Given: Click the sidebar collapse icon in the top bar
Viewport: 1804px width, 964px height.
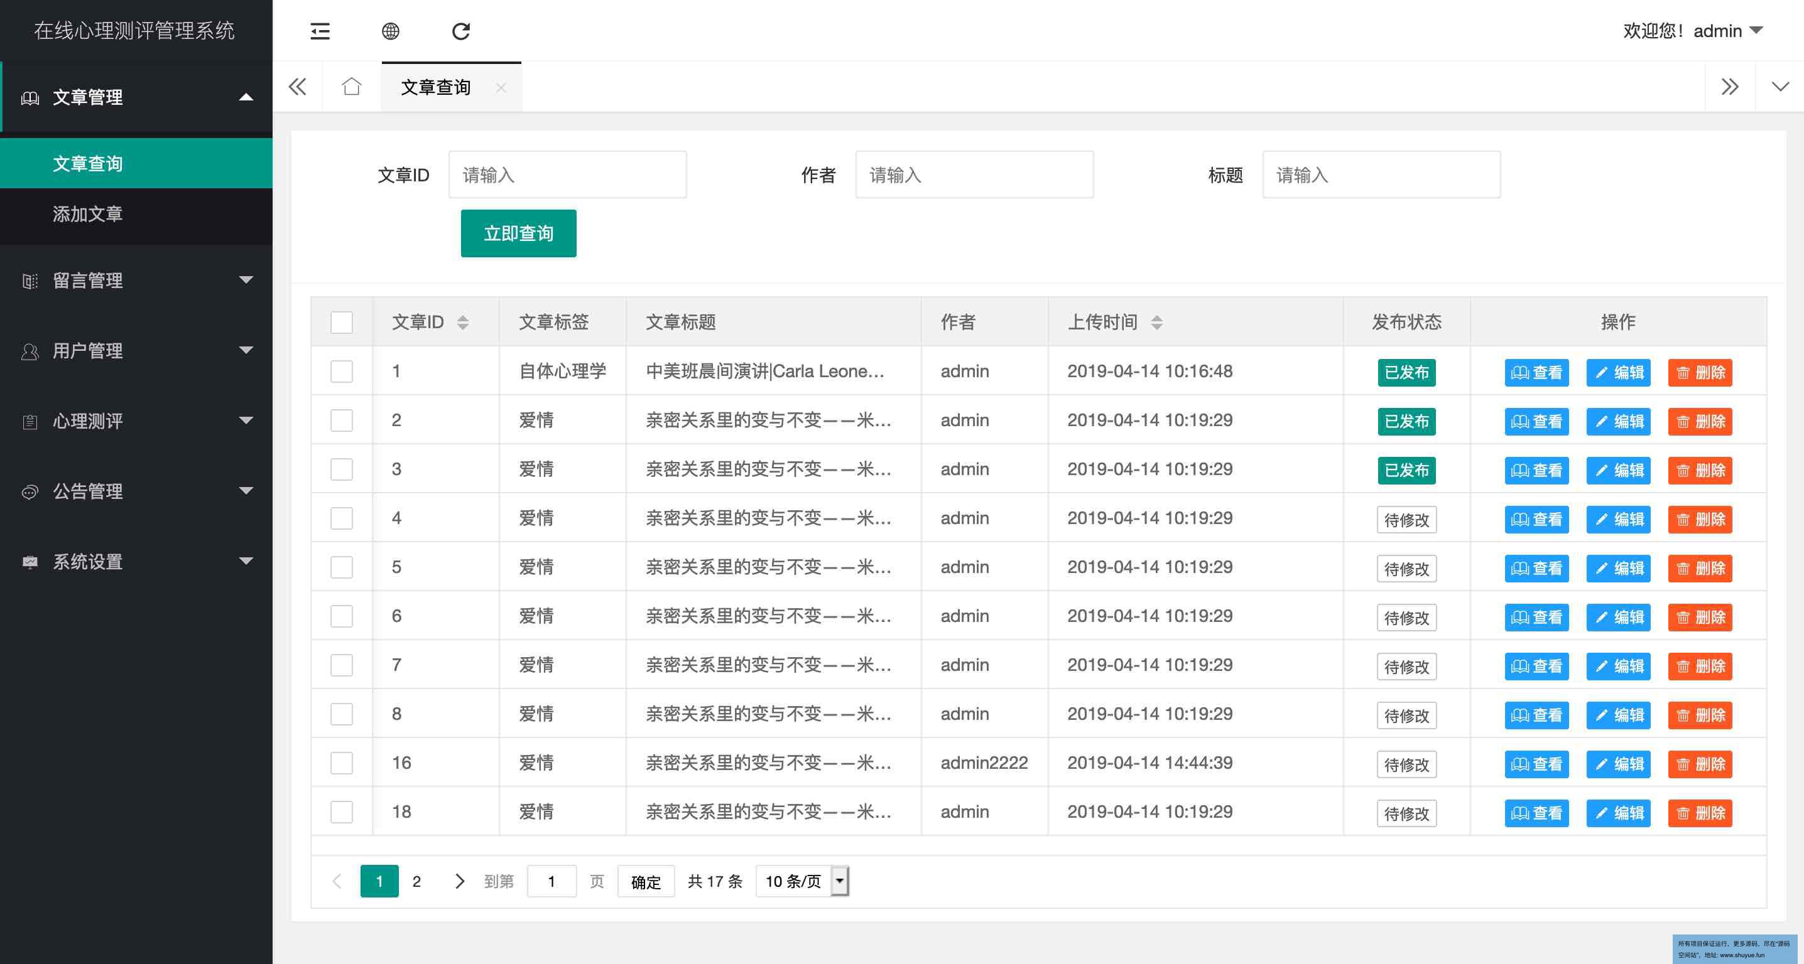Looking at the screenshot, I should click(320, 31).
